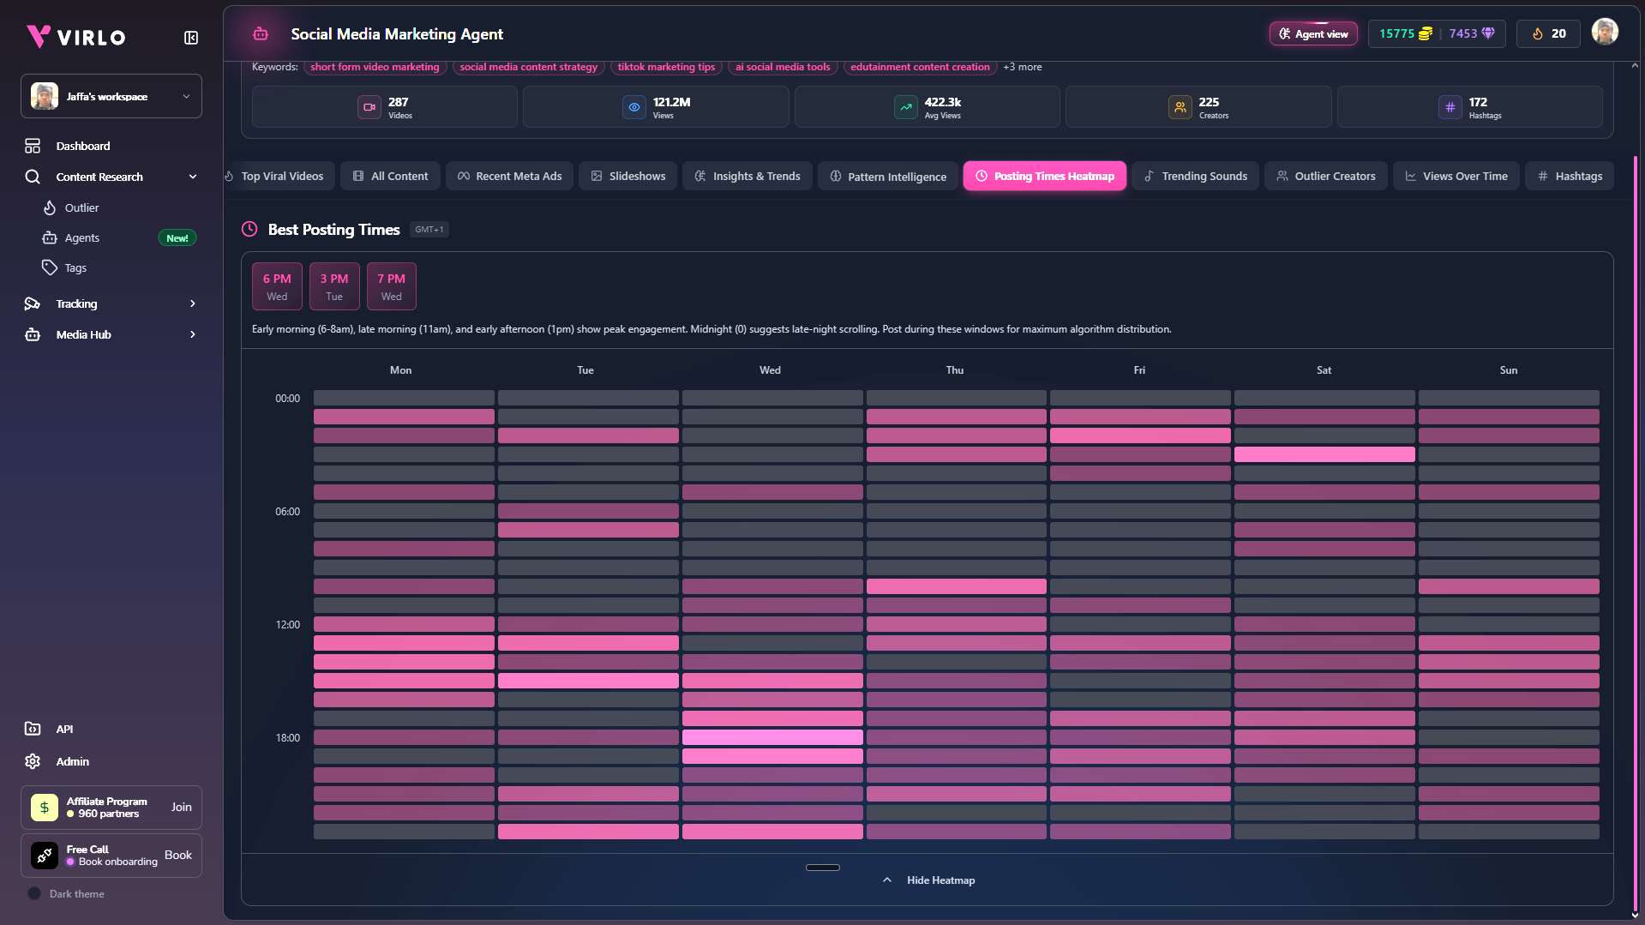
Task: Open Pattern Intelligence tab
Action: pyautogui.click(x=887, y=176)
